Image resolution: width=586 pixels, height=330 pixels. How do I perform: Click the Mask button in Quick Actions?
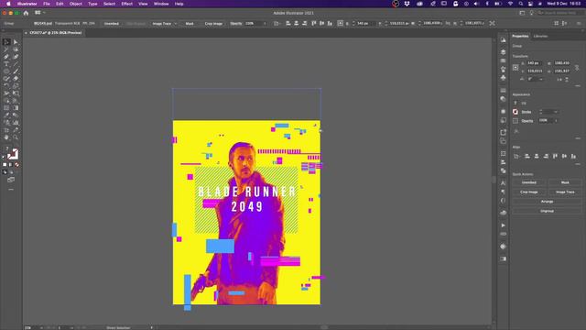(x=565, y=182)
